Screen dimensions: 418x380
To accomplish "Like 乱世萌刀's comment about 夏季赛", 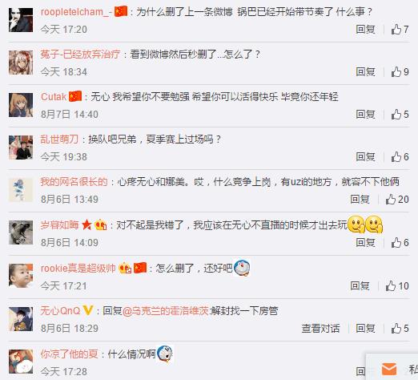I will 400,156.
